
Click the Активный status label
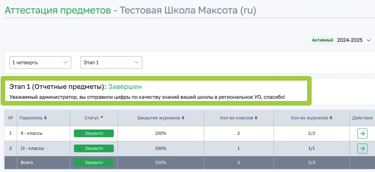click(322, 40)
